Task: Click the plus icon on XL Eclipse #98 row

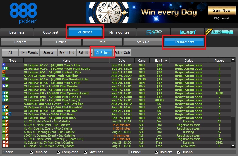Action: 7,97
